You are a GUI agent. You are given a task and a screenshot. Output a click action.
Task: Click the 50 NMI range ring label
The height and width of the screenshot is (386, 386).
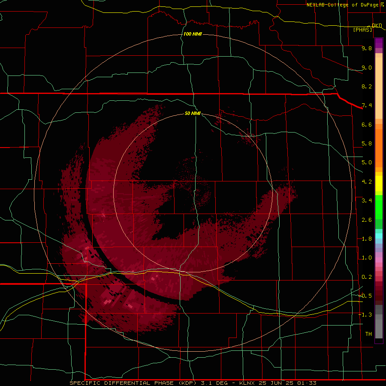tap(193, 113)
